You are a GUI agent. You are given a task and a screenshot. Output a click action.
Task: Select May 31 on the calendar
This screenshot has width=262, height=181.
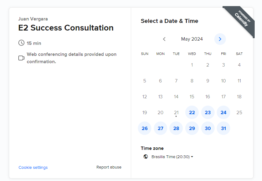223,128
